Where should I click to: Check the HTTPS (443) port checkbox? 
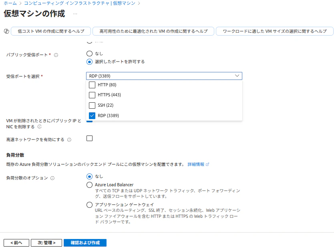pos(92,95)
